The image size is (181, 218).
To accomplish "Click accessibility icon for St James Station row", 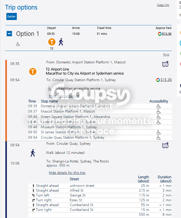I will point(159,132).
